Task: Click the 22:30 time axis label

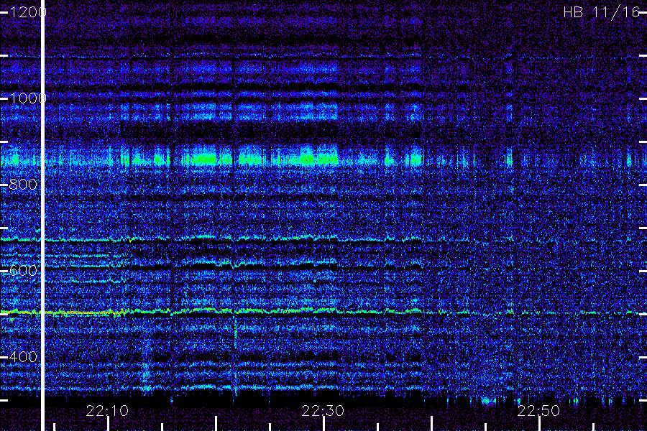Action: point(323,411)
